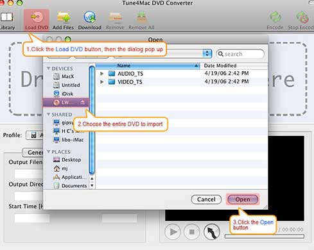314x250 pixels.
Task: Click sidebar scrollbar up arrow
Action: pyautogui.click(x=92, y=178)
